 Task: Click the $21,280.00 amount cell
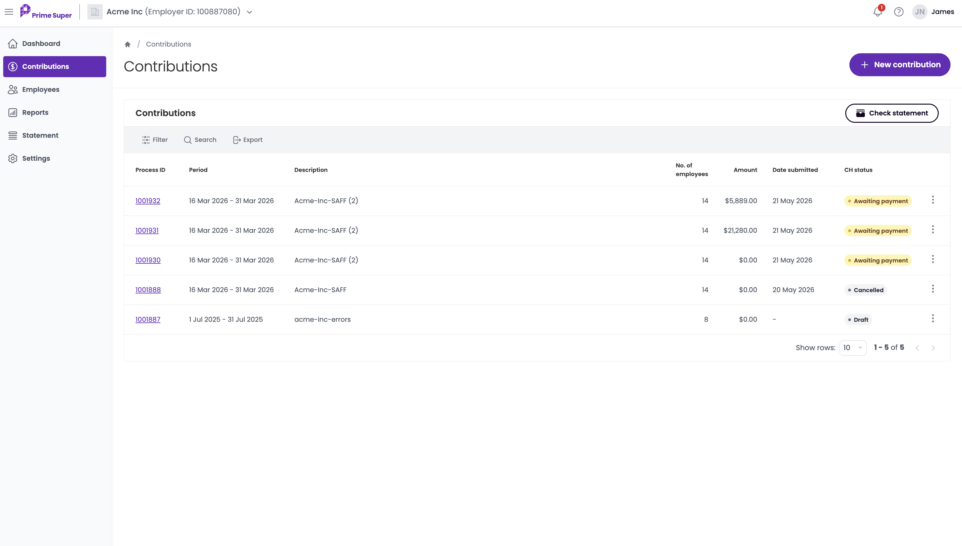(740, 230)
